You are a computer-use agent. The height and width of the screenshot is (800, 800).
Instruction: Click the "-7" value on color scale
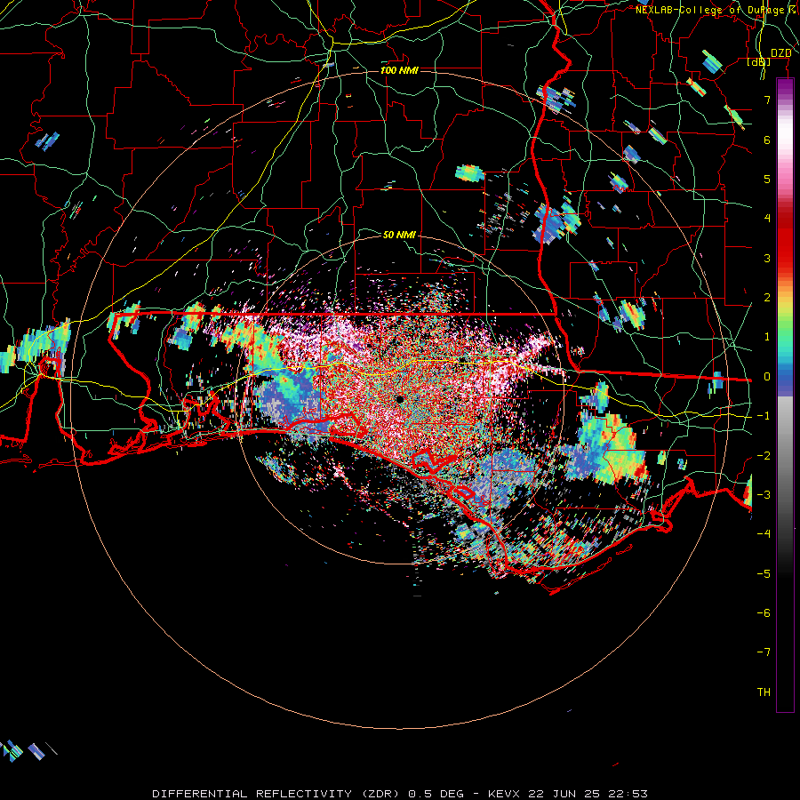[x=764, y=652]
